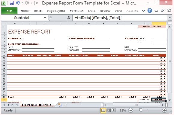Image resolution: width=174 pixels, height=115 pixels.
Task: Click the insert new worksheet tab icon
Action: click(60, 105)
